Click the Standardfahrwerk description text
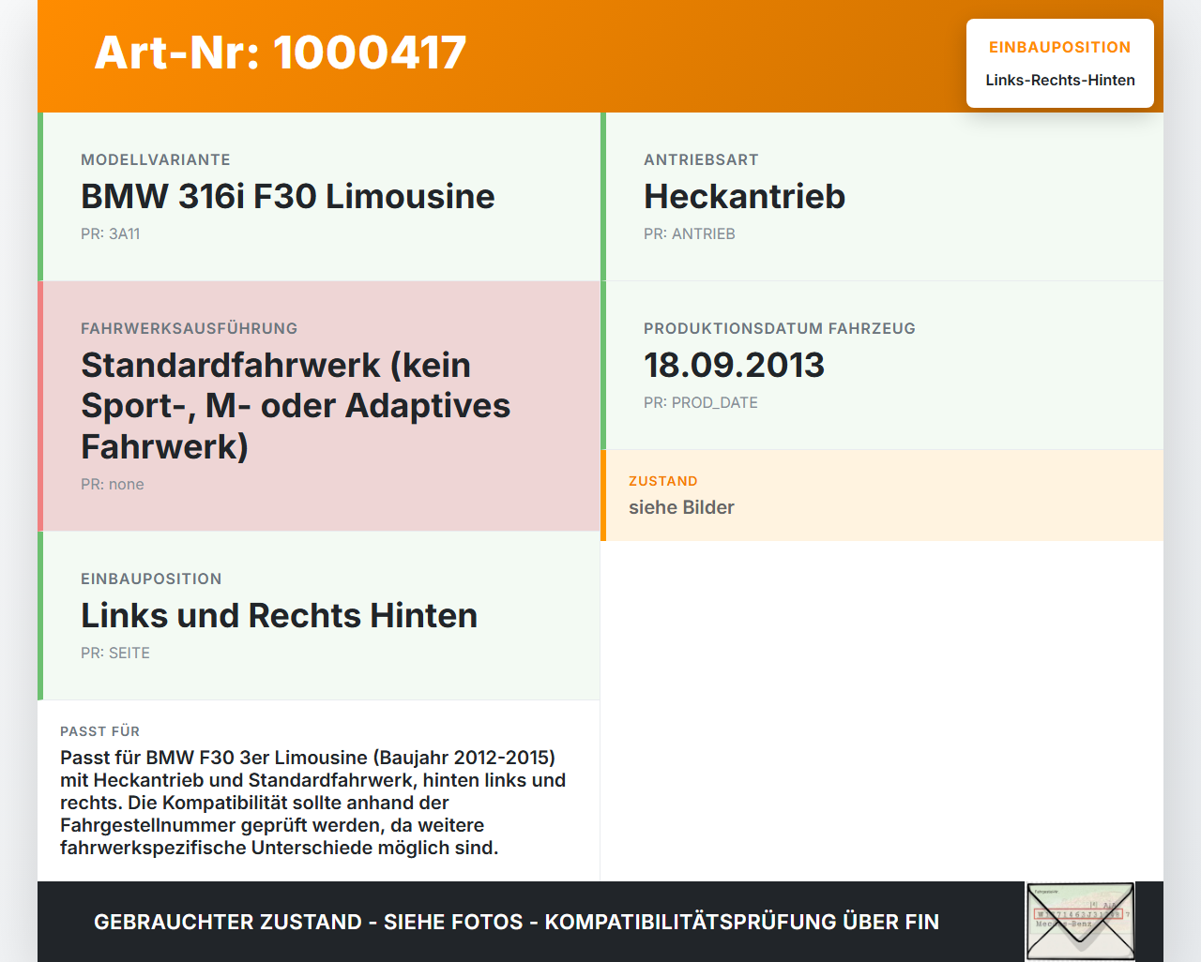 click(296, 406)
